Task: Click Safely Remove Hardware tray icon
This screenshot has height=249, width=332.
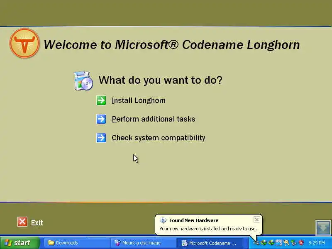Action: (x=293, y=243)
